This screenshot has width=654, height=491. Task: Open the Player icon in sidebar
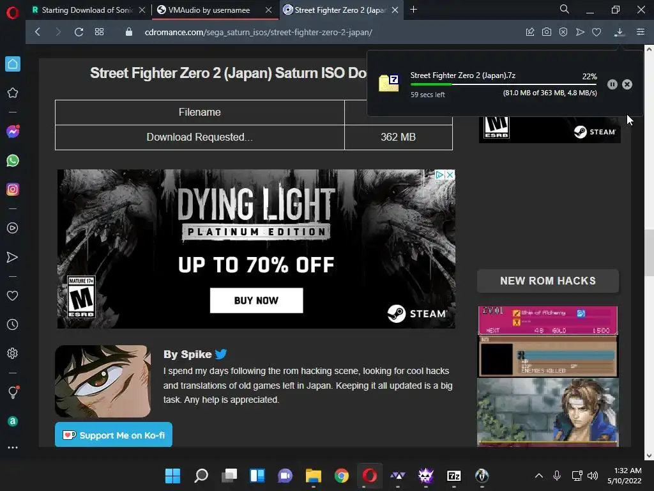pos(13,228)
